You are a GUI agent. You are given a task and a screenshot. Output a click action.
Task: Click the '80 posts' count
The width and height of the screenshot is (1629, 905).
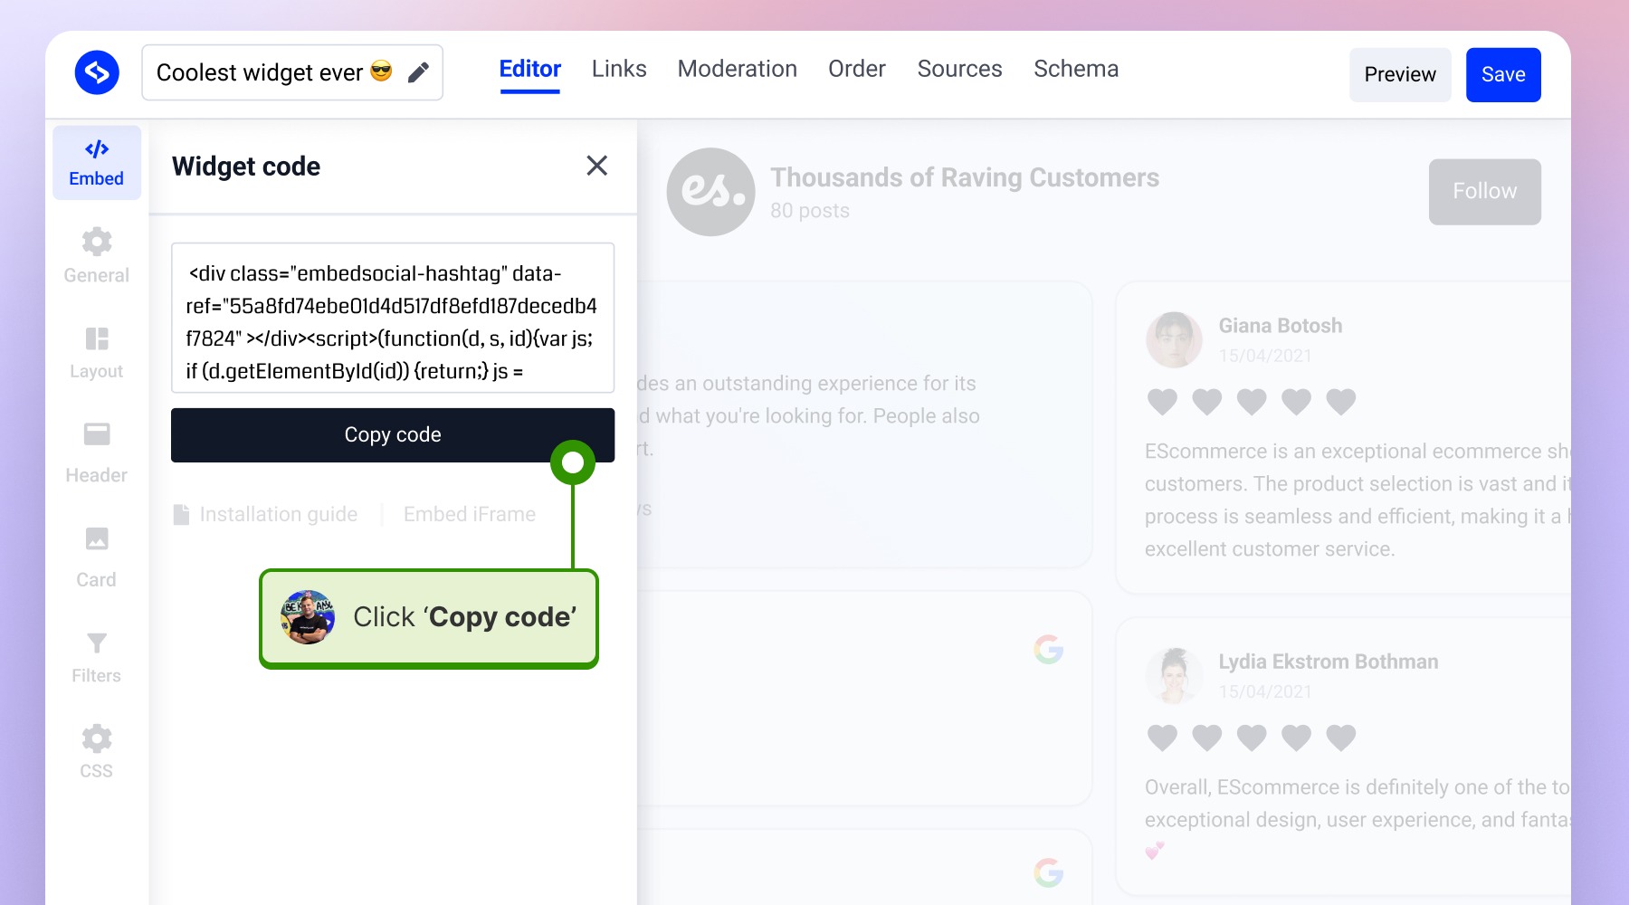pos(810,211)
